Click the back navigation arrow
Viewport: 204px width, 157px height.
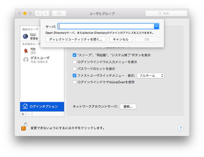tap(38, 14)
